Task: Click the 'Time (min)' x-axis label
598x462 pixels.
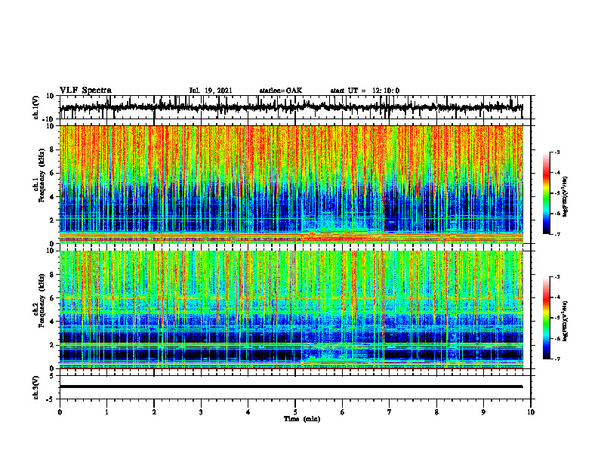Action: pyautogui.click(x=302, y=419)
